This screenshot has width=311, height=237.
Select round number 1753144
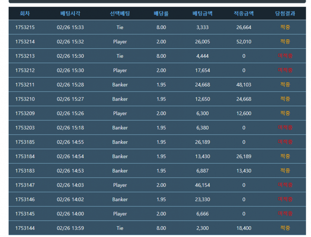point(25,228)
